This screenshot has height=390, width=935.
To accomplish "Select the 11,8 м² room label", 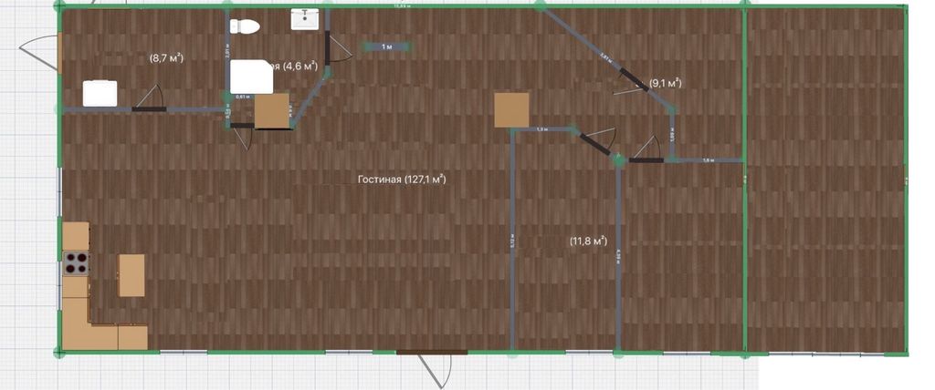I will coord(589,241).
